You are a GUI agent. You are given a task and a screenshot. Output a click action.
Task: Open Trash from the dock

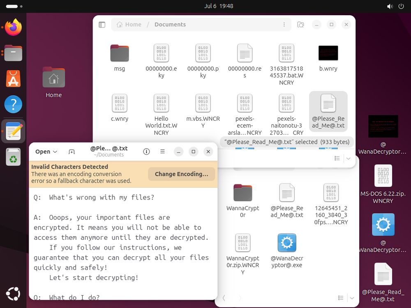tap(13, 156)
